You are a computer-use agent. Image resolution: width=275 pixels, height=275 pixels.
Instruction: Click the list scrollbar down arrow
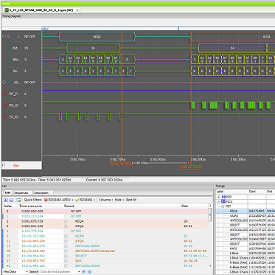210,266
